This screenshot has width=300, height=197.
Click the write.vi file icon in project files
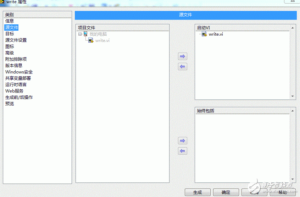tap(91, 40)
